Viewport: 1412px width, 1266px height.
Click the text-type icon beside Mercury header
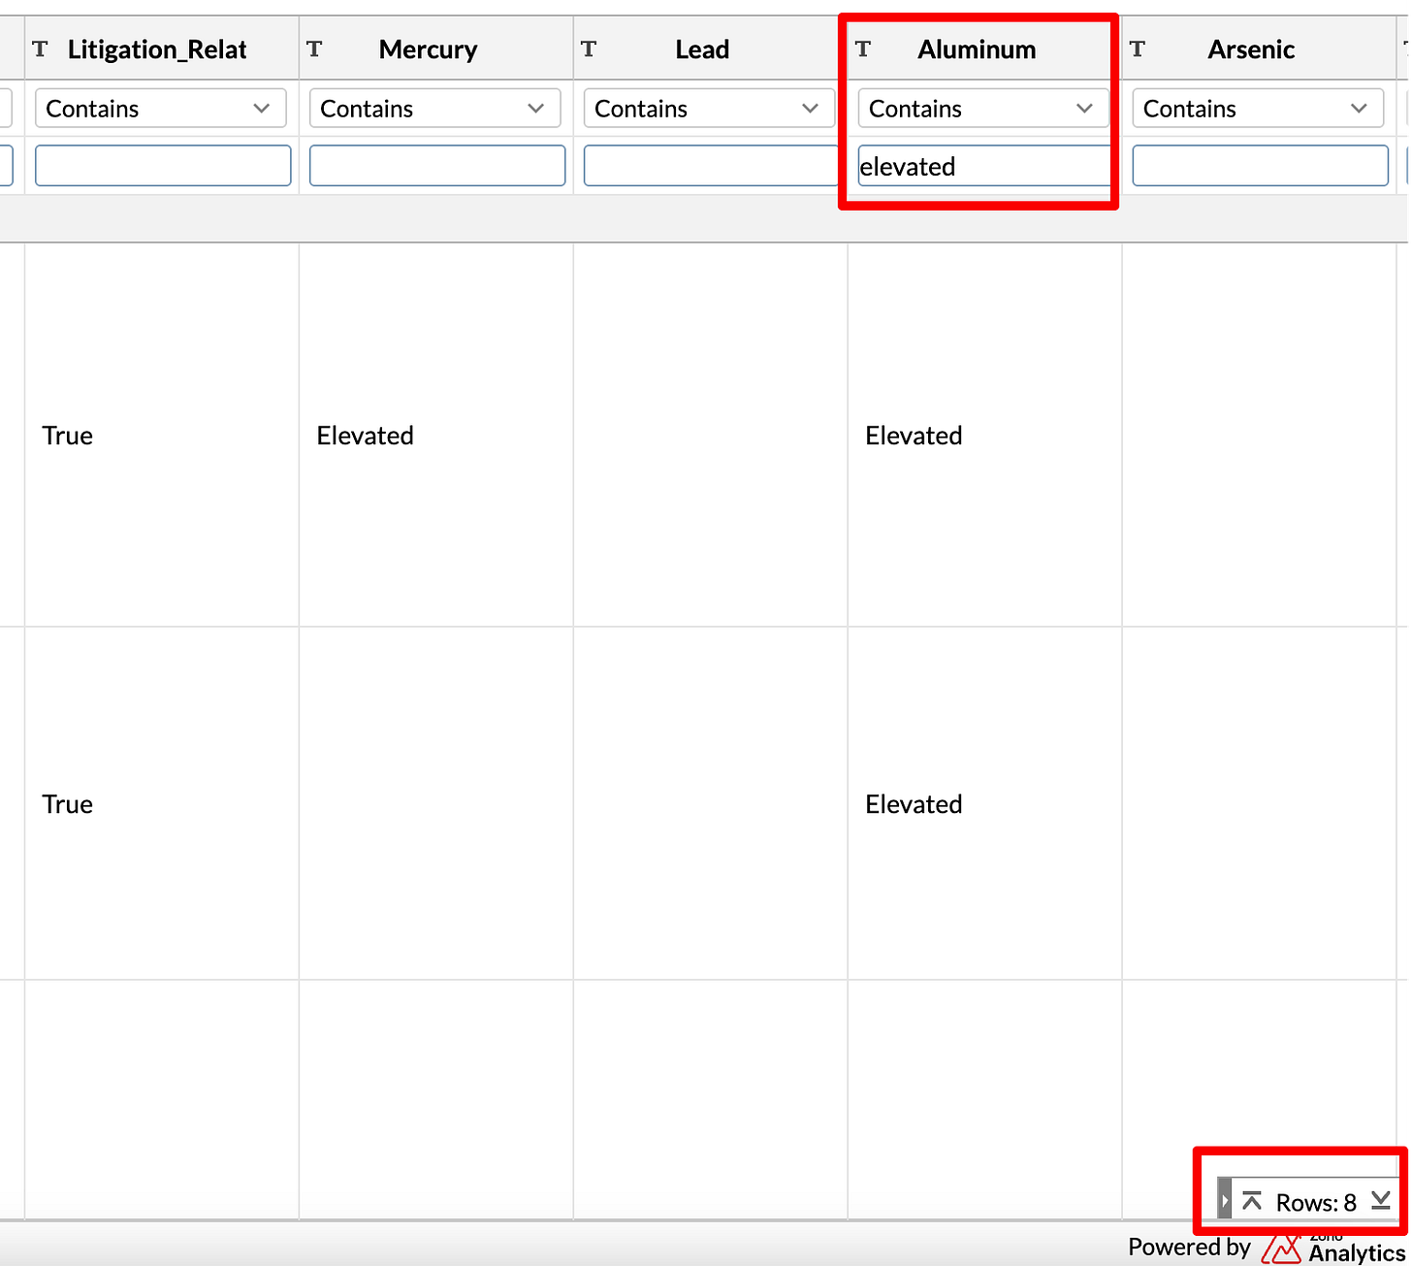[314, 49]
